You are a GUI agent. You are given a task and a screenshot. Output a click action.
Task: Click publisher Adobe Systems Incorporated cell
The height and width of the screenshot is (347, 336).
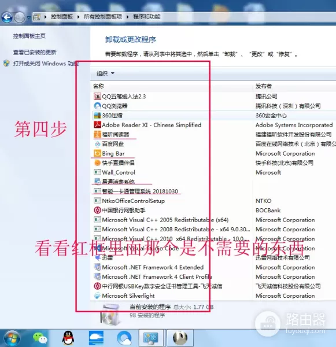(x=294, y=125)
